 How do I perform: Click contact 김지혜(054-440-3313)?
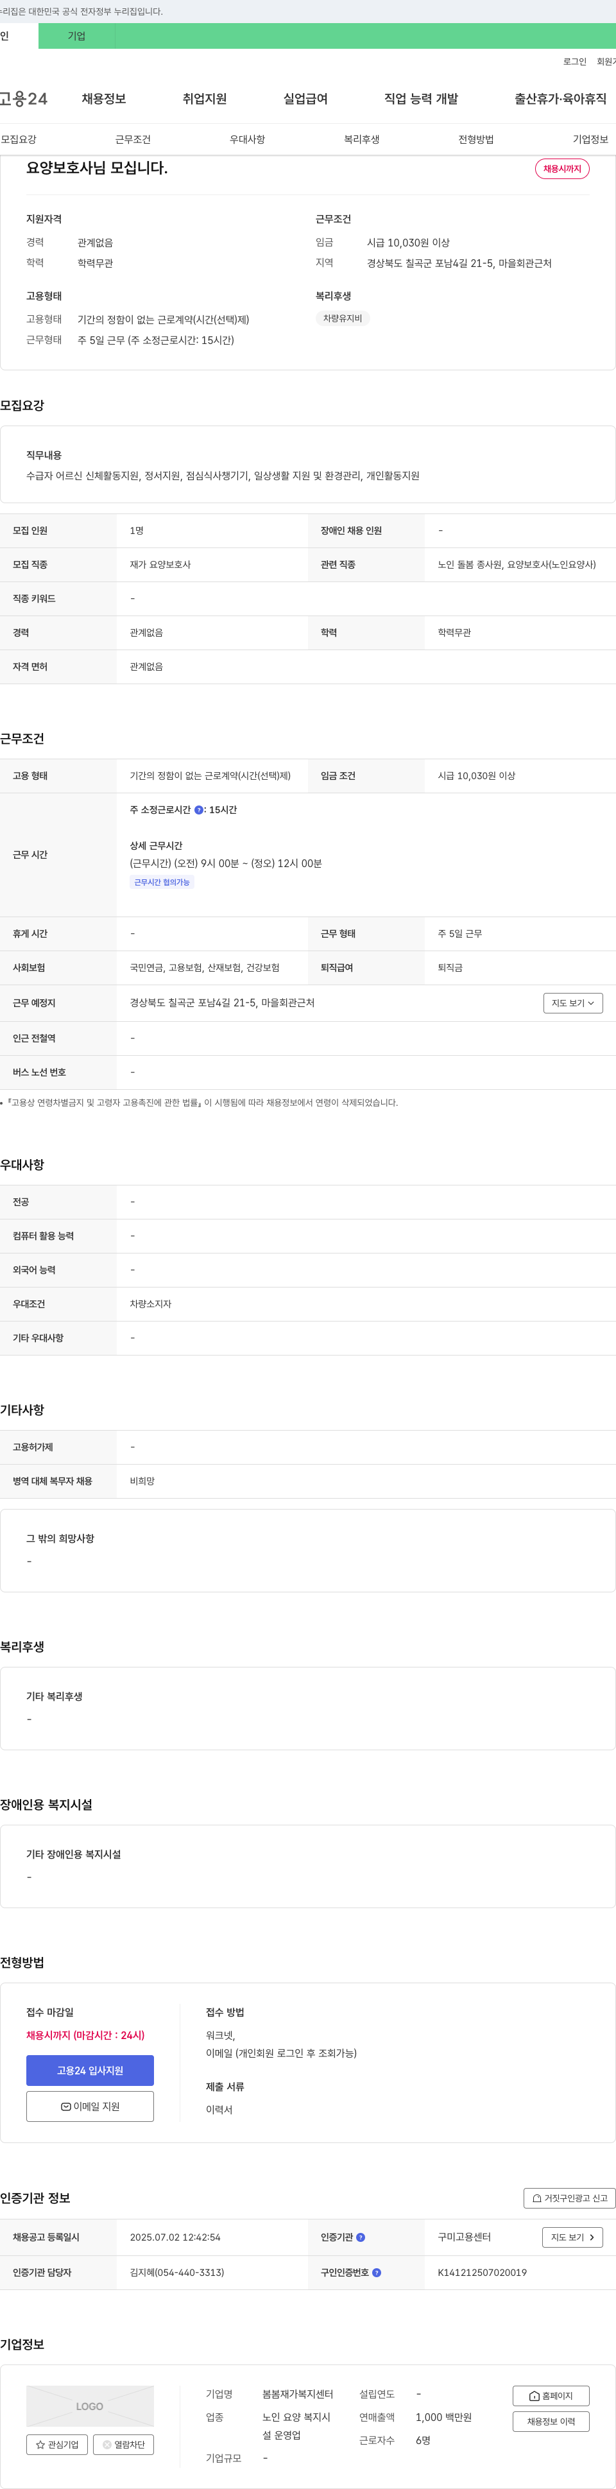pyautogui.click(x=176, y=2273)
